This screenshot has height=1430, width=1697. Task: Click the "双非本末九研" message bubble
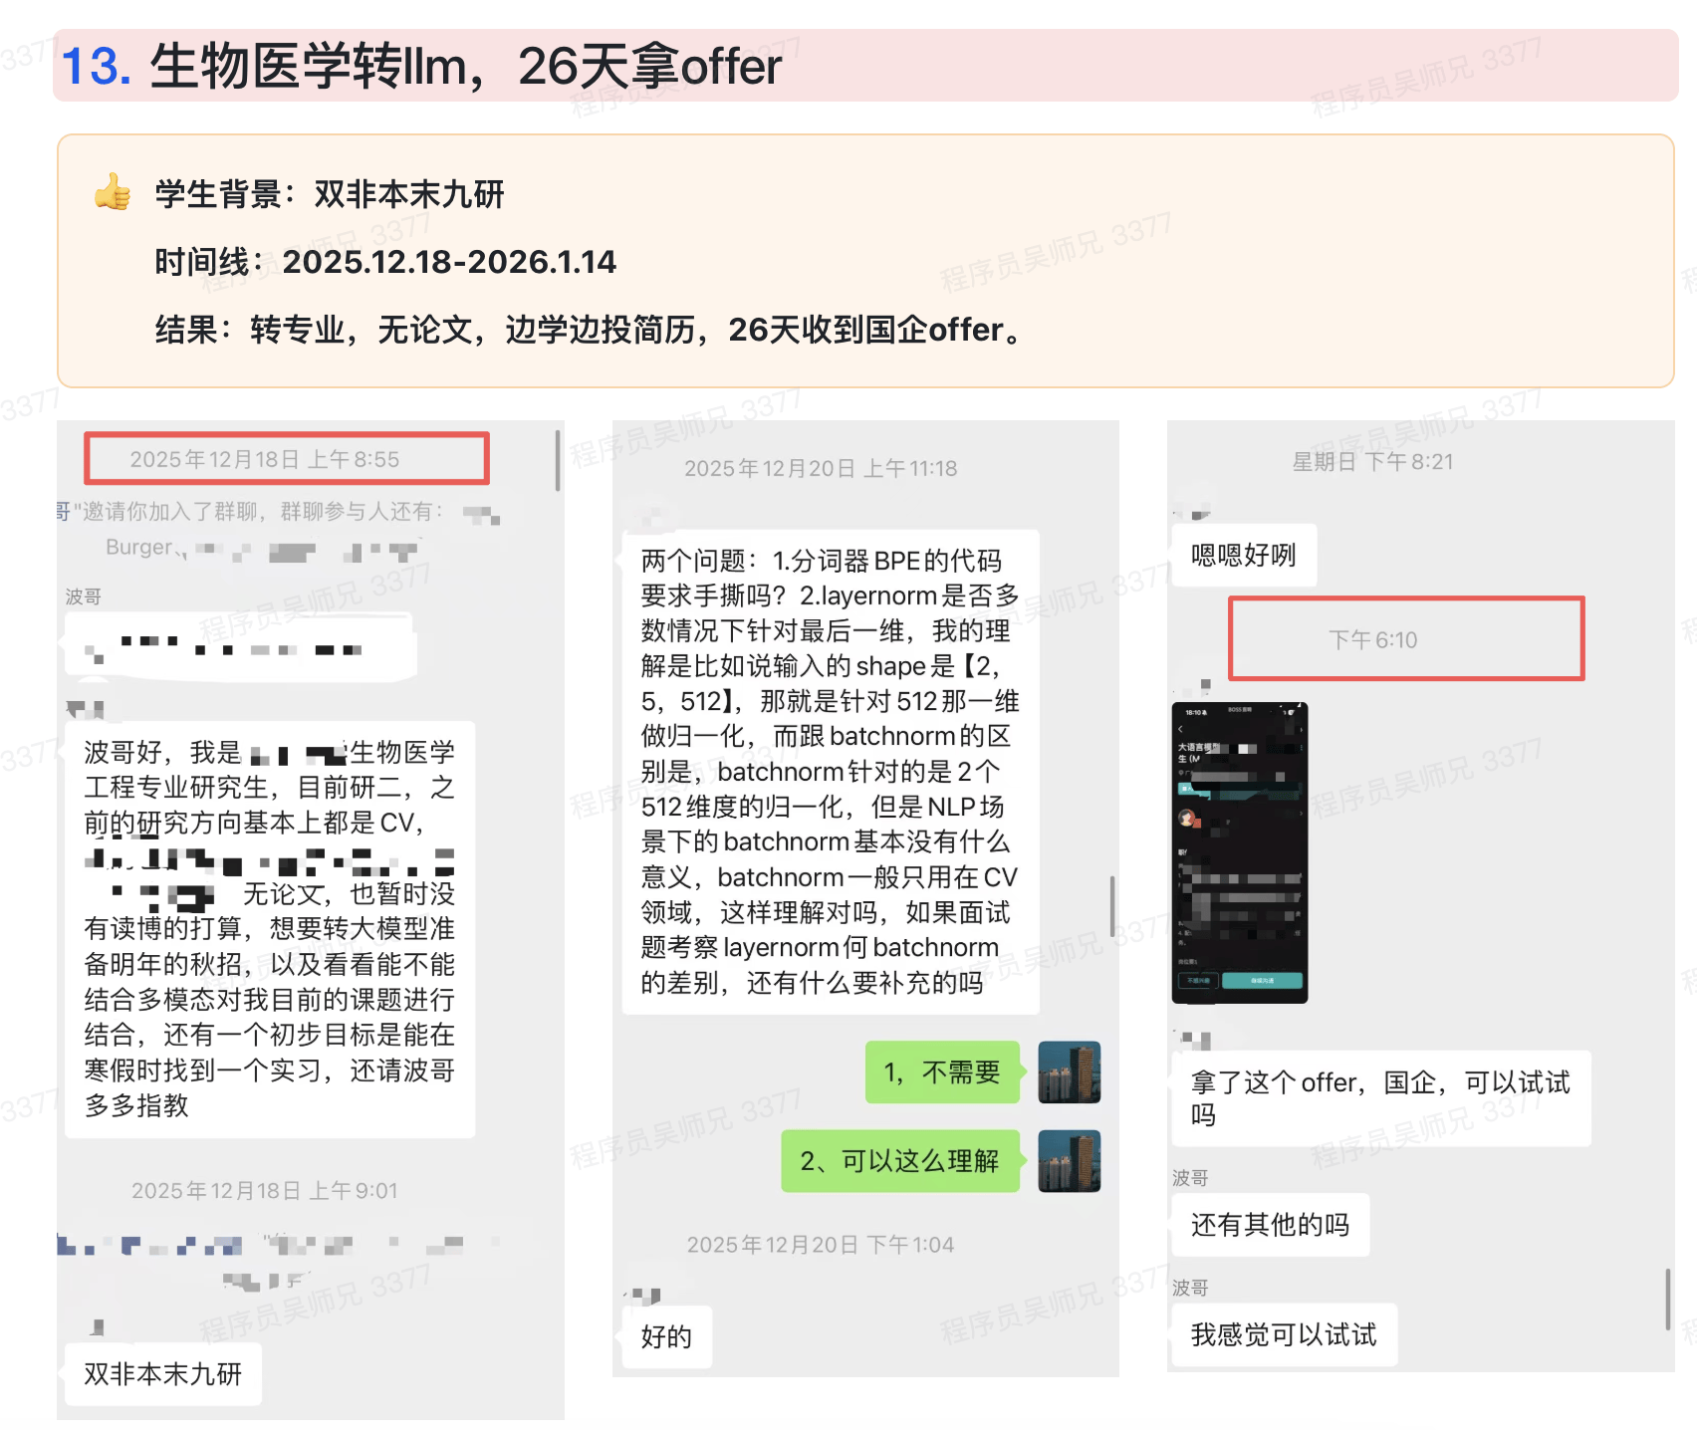click(163, 1373)
